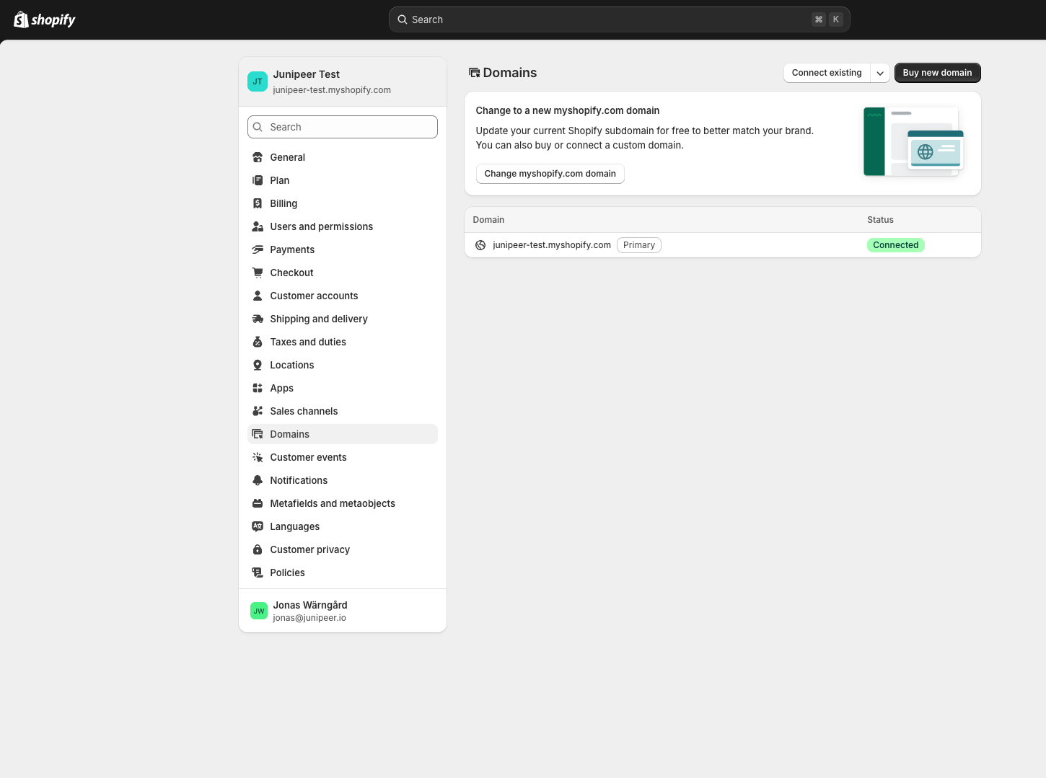This screenshot has width=1046, height=778.
Task: Expand the Connect existing dropdown arrow
Action: pyautogui.click(x=880, y=73)
